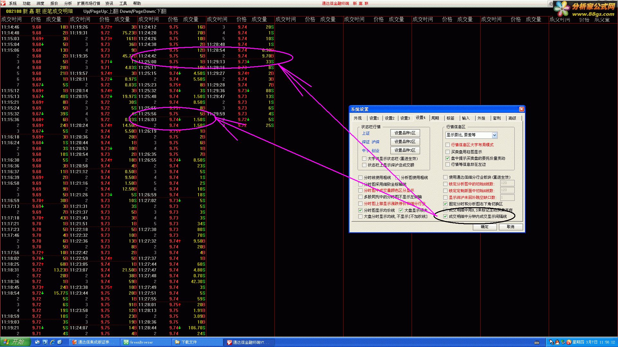This screenshot has width=618, height=347.
Task: Click the 设置品种1区 button
Action: (405, 133)
